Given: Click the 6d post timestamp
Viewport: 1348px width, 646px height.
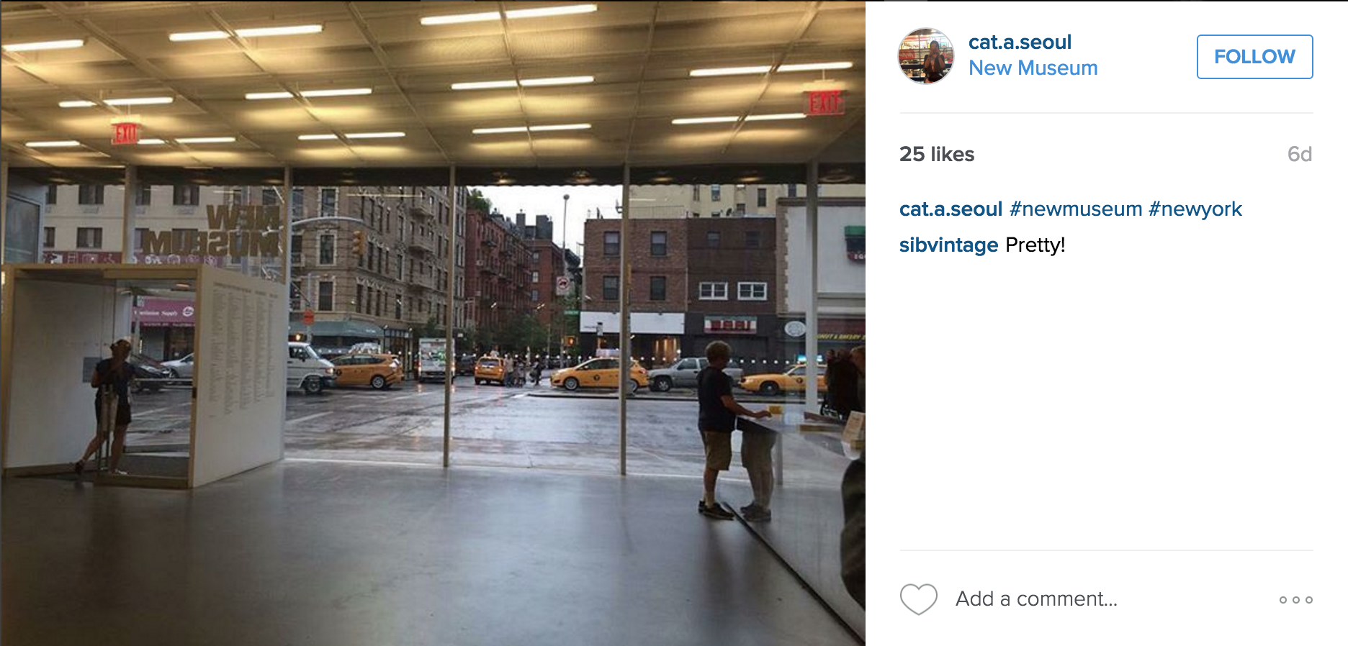Looking at the screenshot, I should [x=1299, y=154].
